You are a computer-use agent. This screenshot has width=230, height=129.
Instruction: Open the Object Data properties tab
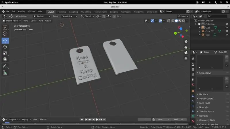click(x=193, y=116)
